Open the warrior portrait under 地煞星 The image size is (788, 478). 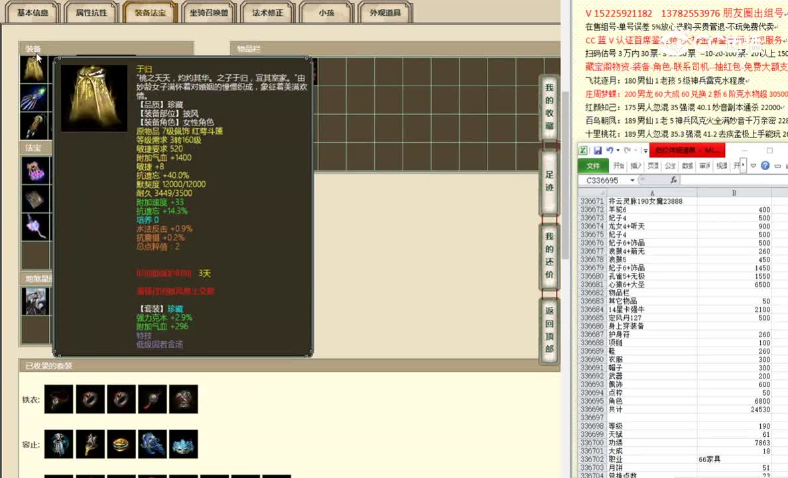tap(35, 301)
